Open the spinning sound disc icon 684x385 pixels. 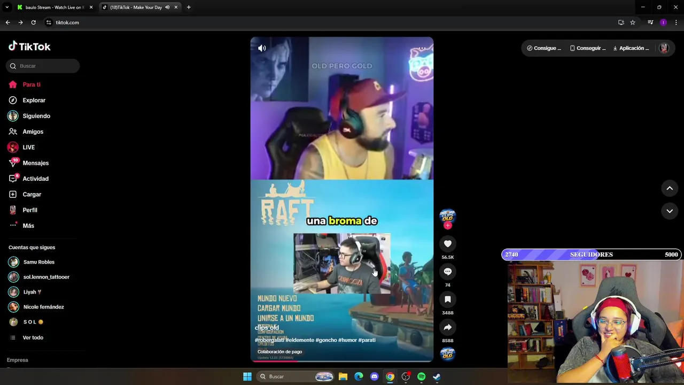(448, 353)
